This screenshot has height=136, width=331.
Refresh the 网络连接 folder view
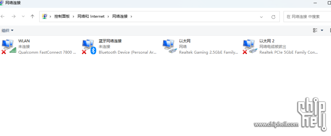coord(274,17)
